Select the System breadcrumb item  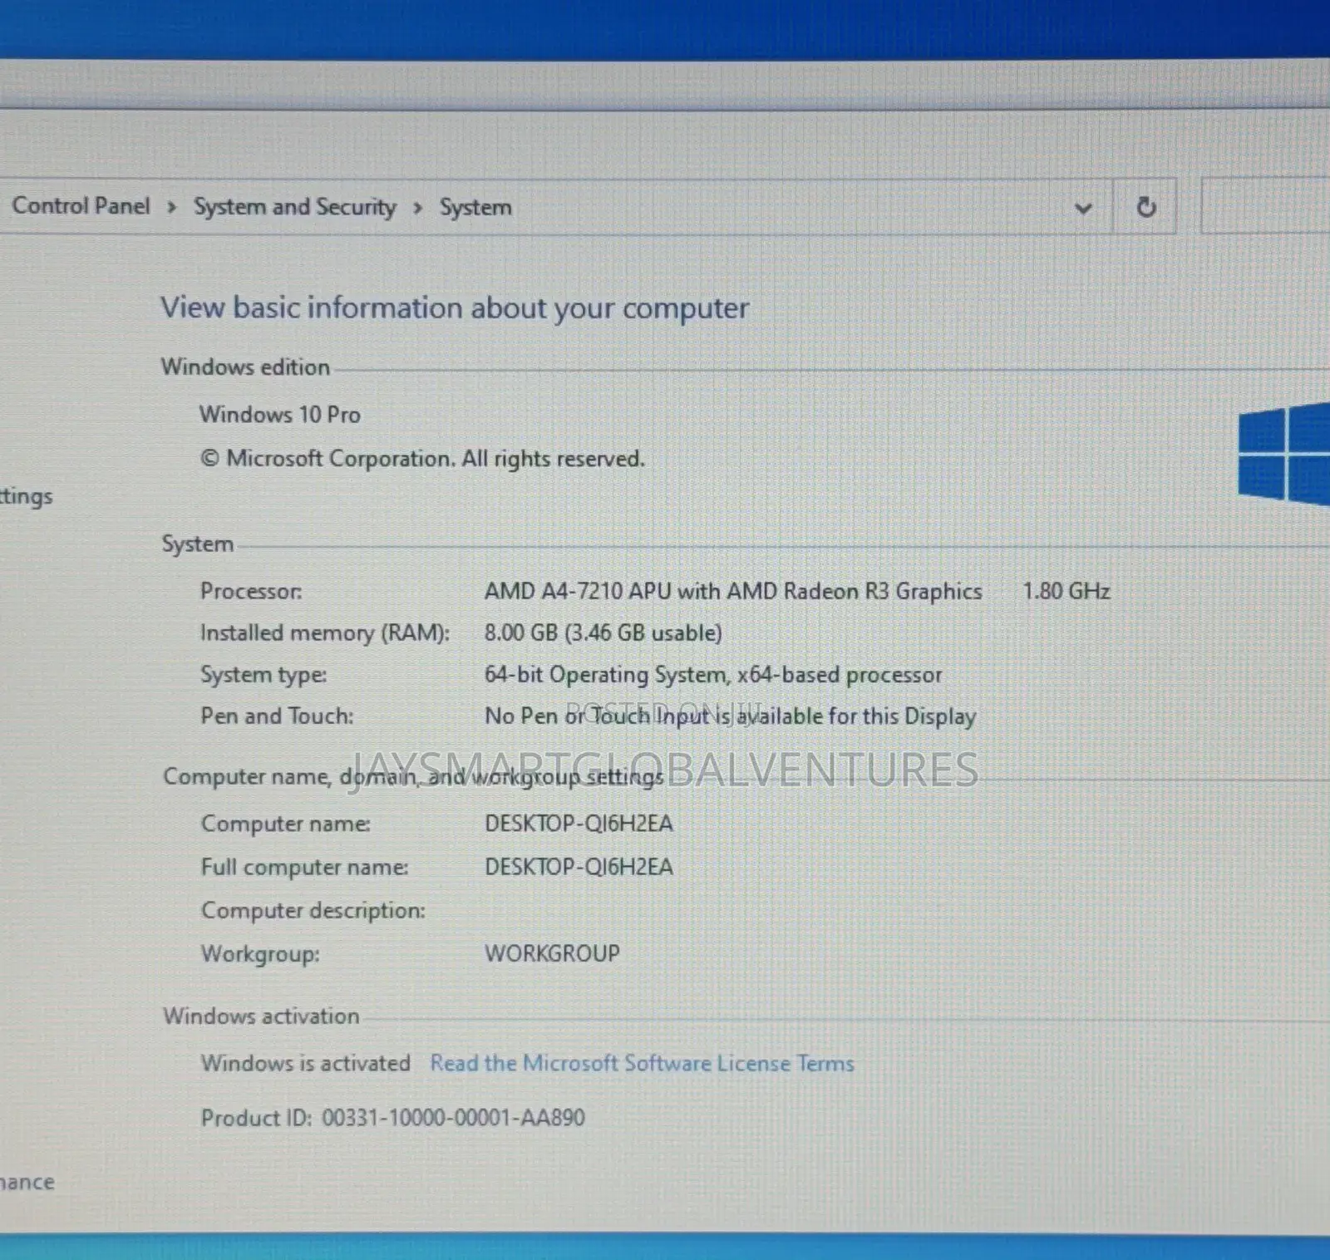coord(475,207)
